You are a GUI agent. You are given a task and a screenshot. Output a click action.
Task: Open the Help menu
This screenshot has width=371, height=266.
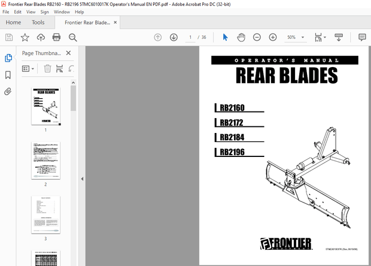79,12
